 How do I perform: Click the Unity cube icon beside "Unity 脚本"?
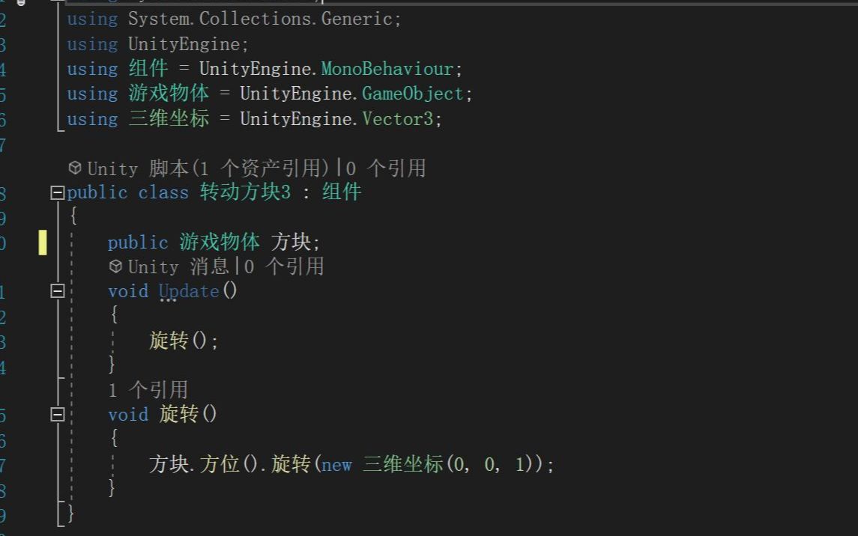[x=74, y=168]
